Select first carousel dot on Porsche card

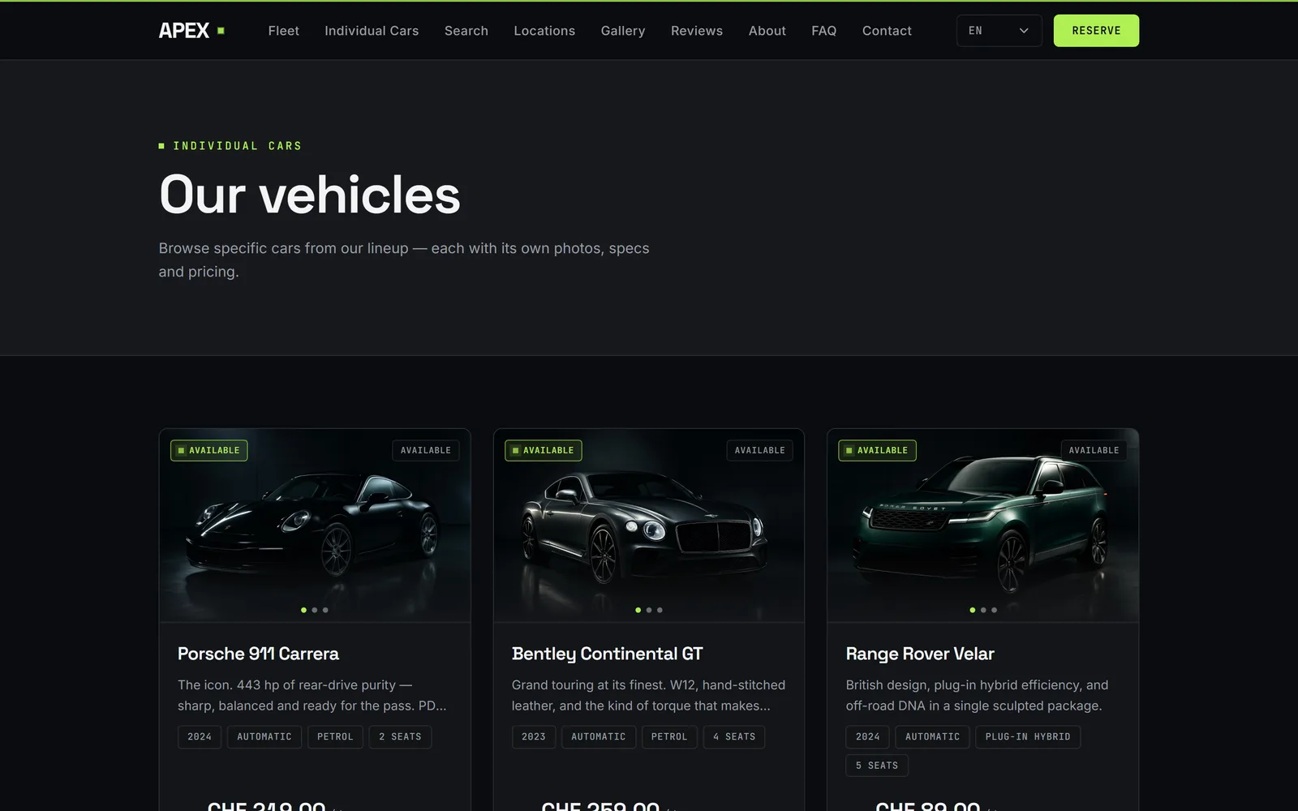tap(303, 610)
